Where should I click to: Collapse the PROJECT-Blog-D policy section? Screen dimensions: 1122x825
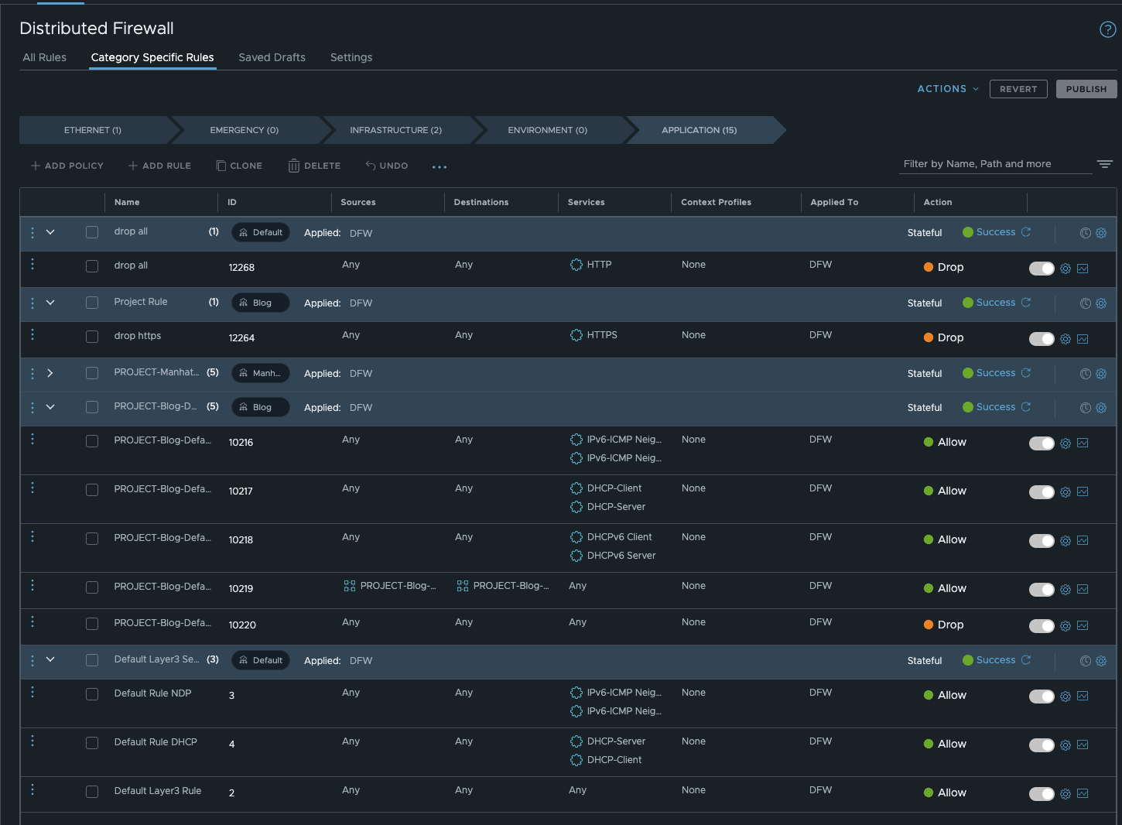[x=50, y=406]
